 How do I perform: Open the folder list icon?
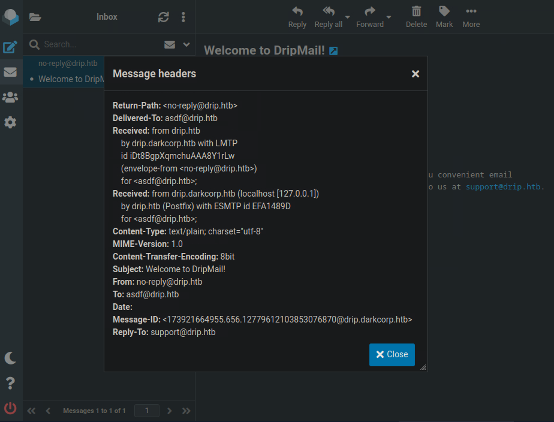click(35, 17)
